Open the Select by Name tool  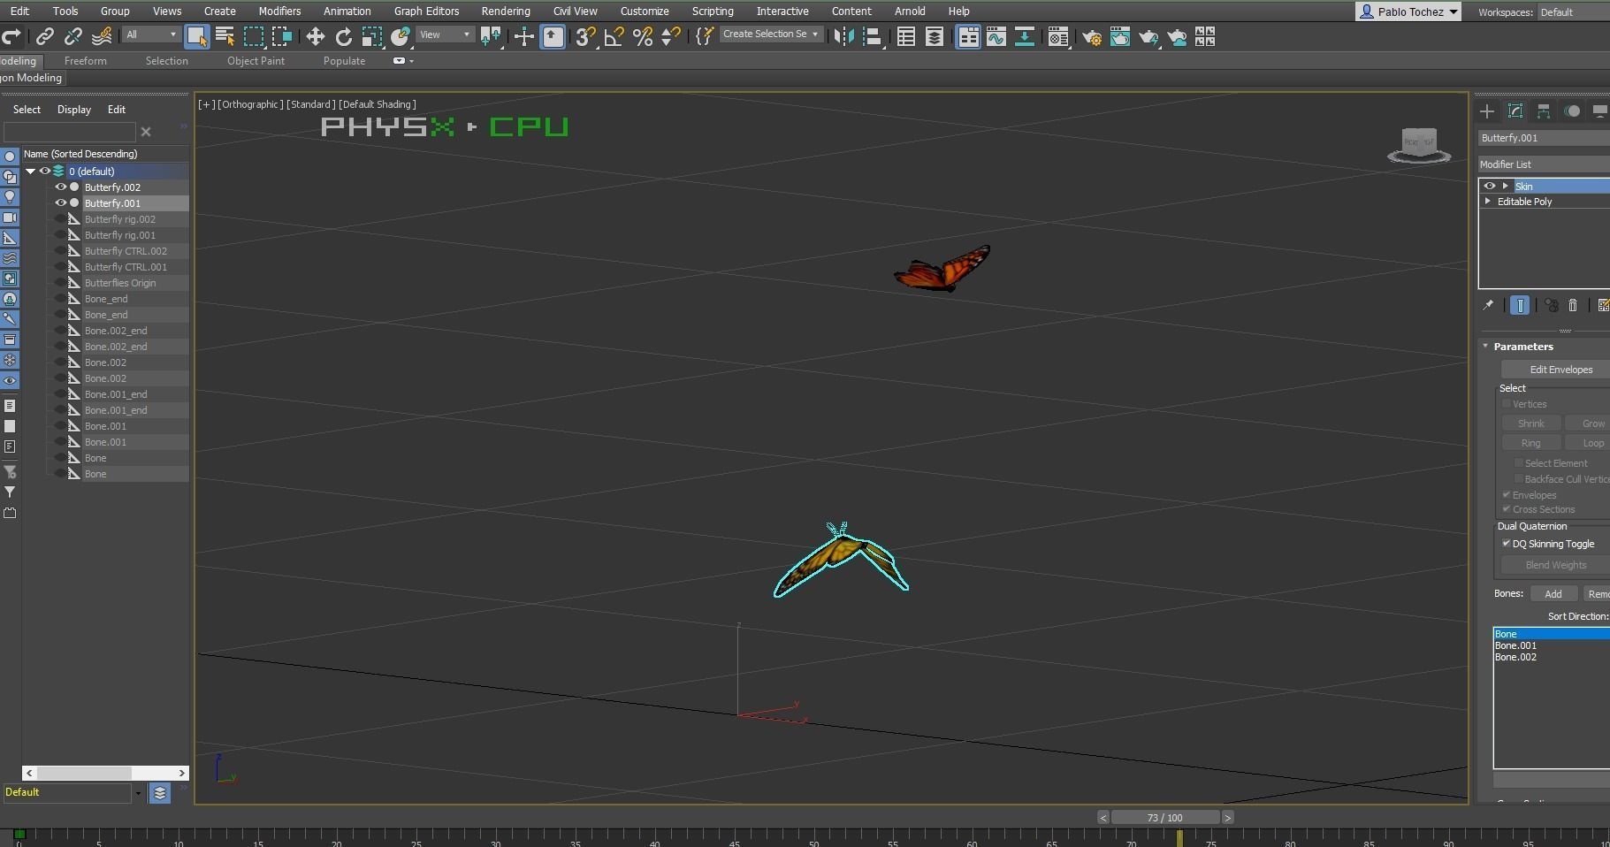pos(225,36)
